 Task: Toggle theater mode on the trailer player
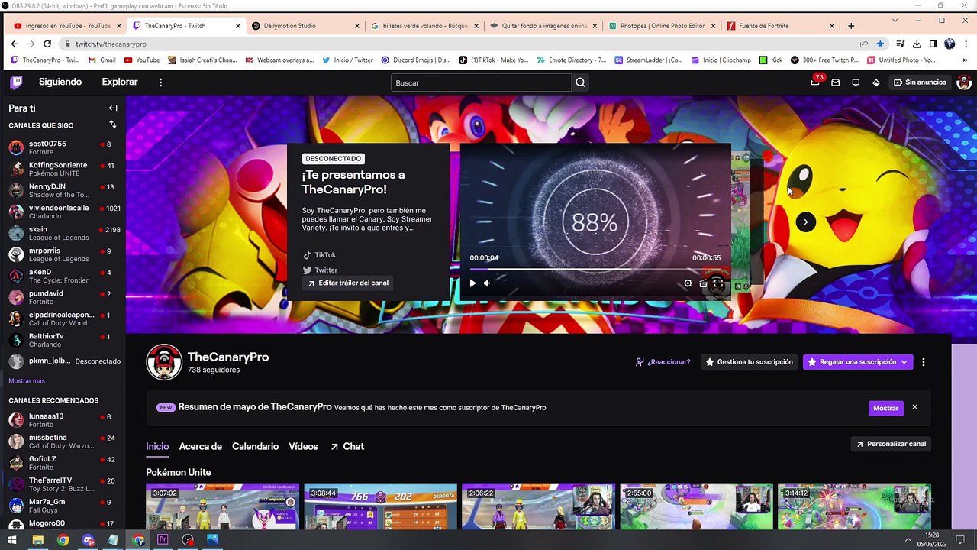[703, 283]
